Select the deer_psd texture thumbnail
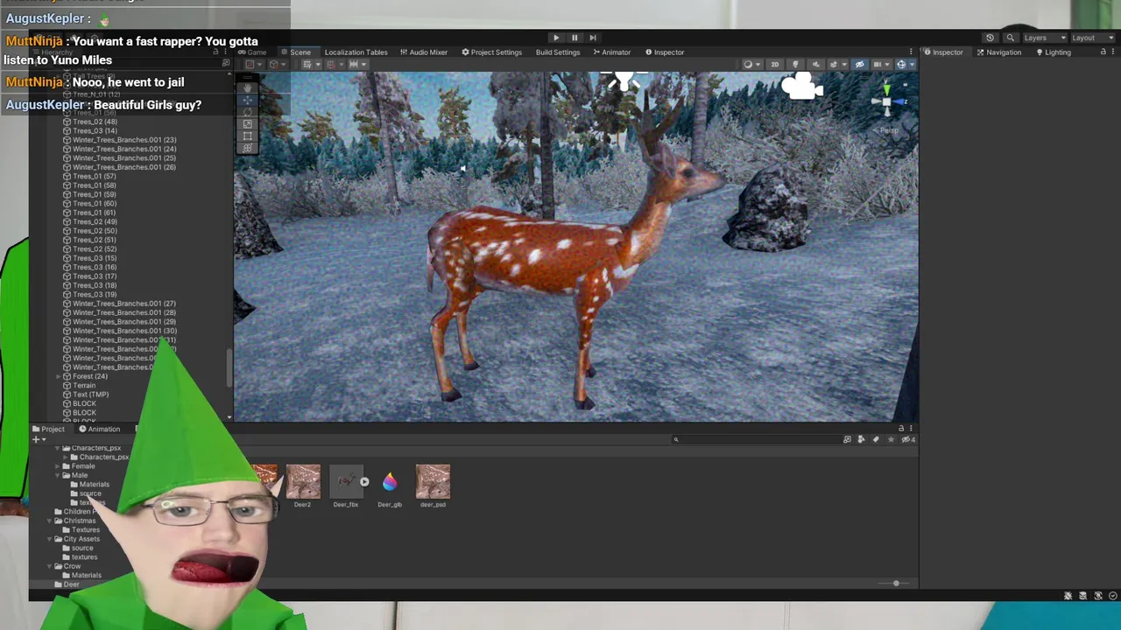The width and height of the screenshot is (1121, 630). [x=433, y=482]
